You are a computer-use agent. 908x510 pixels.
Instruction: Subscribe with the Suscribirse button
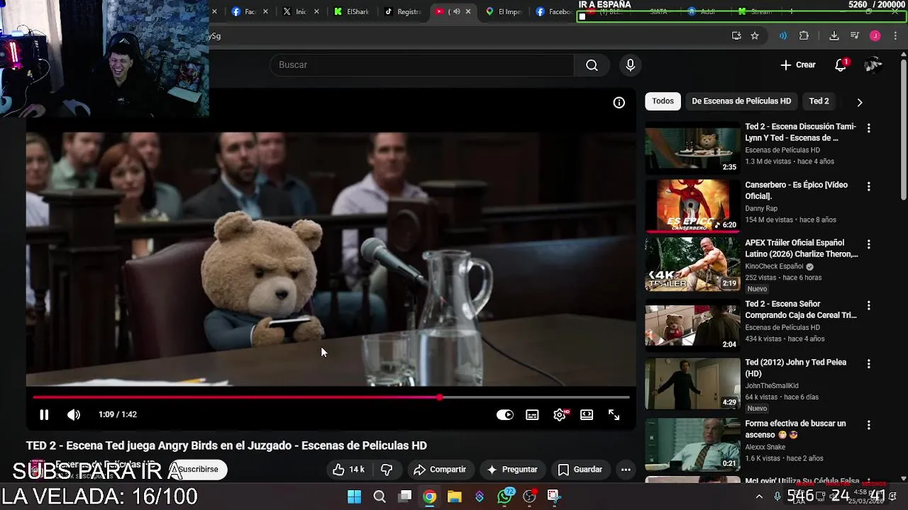click(x=198, y=470)
